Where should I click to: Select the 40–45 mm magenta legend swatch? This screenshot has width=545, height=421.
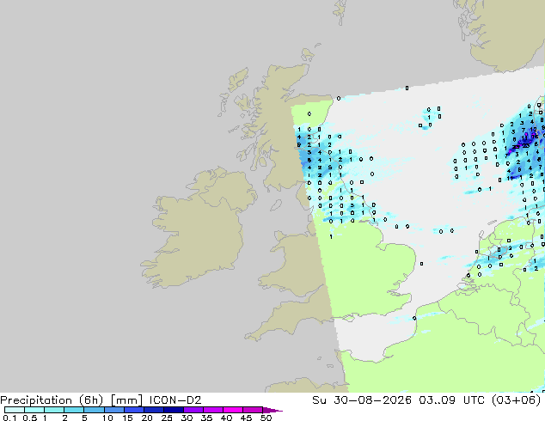233,410
